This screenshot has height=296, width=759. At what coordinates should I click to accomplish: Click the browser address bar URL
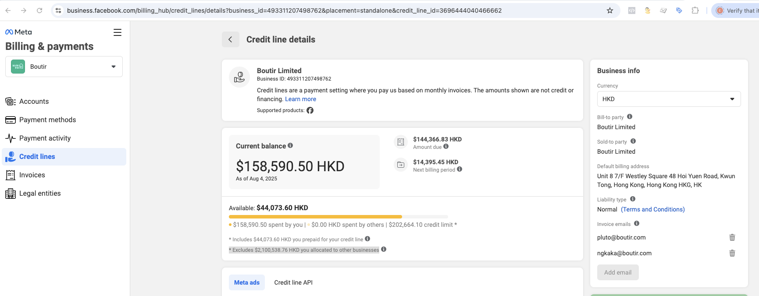pyautogui.click(x=284, y=11)
